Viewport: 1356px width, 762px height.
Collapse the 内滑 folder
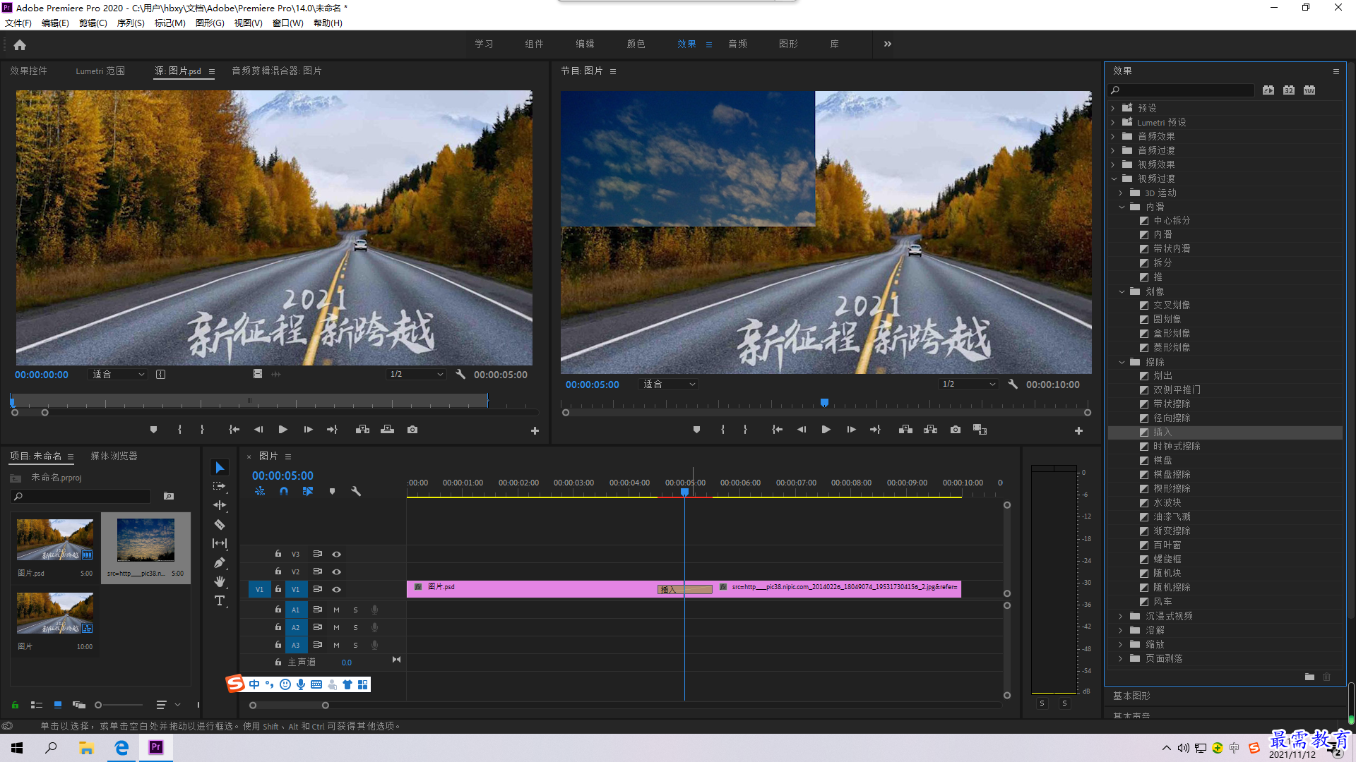[x=1121, y=207]
